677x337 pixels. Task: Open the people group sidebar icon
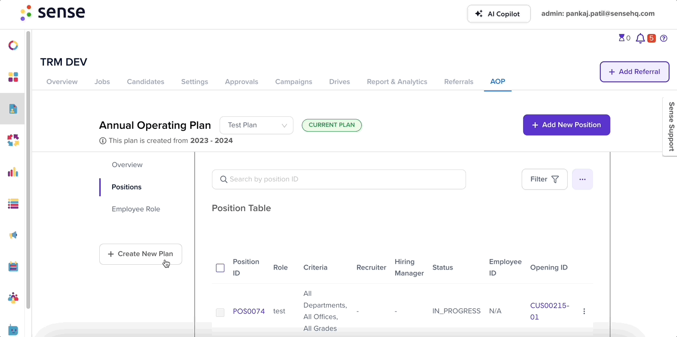pyautogui.click(x=13, y=298)
